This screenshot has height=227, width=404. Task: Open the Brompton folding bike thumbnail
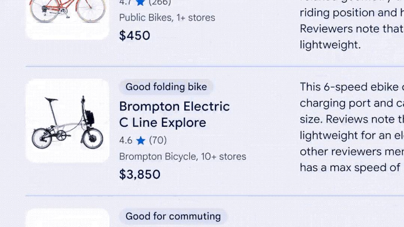coord(67,121)
